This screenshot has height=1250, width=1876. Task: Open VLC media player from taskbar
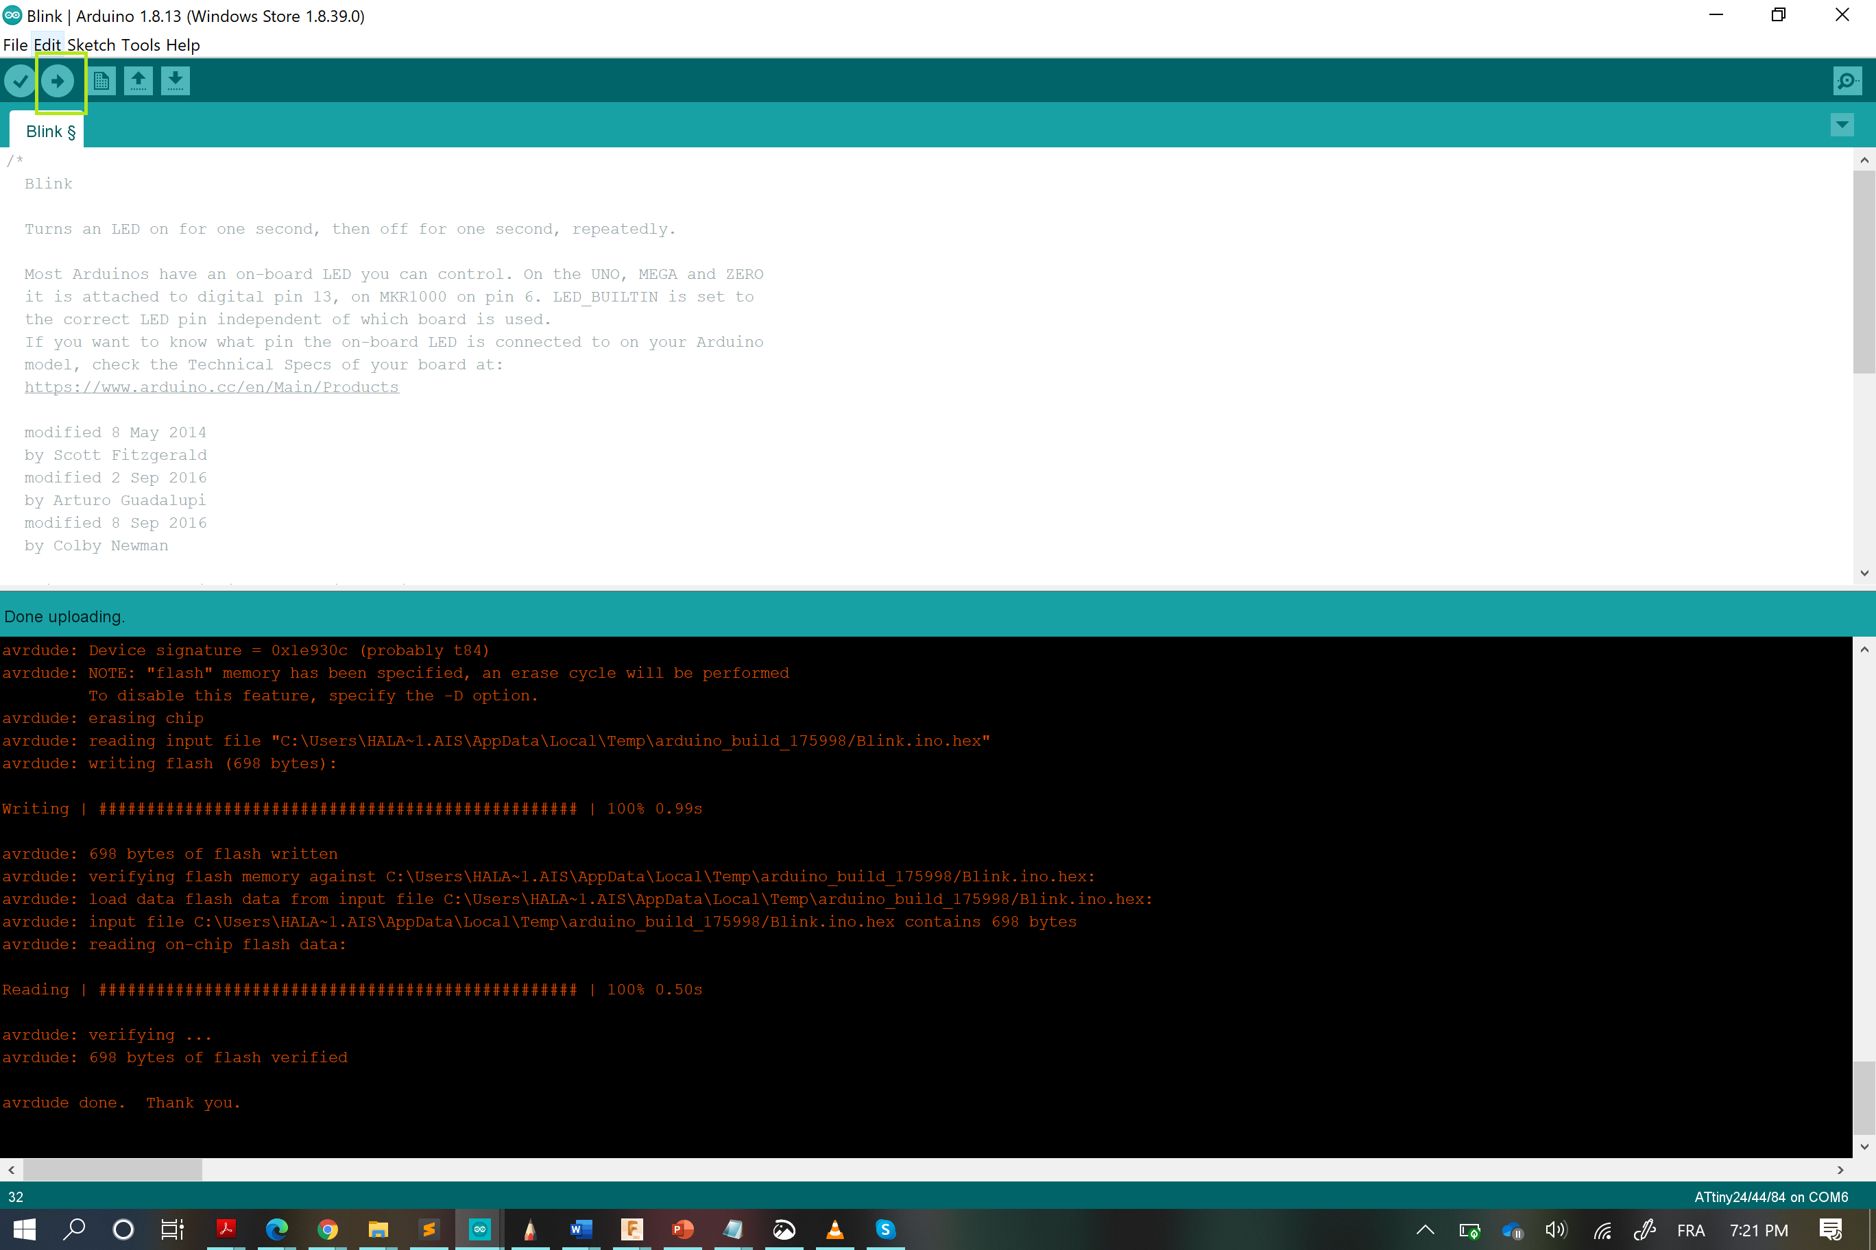coord(834,1229)
